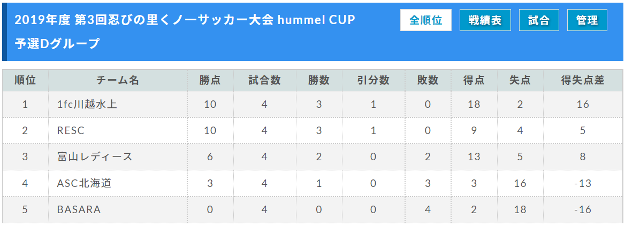This screenshot has height=227, width=625.
Task: Click the 勝点 column header
Action: 210,80
